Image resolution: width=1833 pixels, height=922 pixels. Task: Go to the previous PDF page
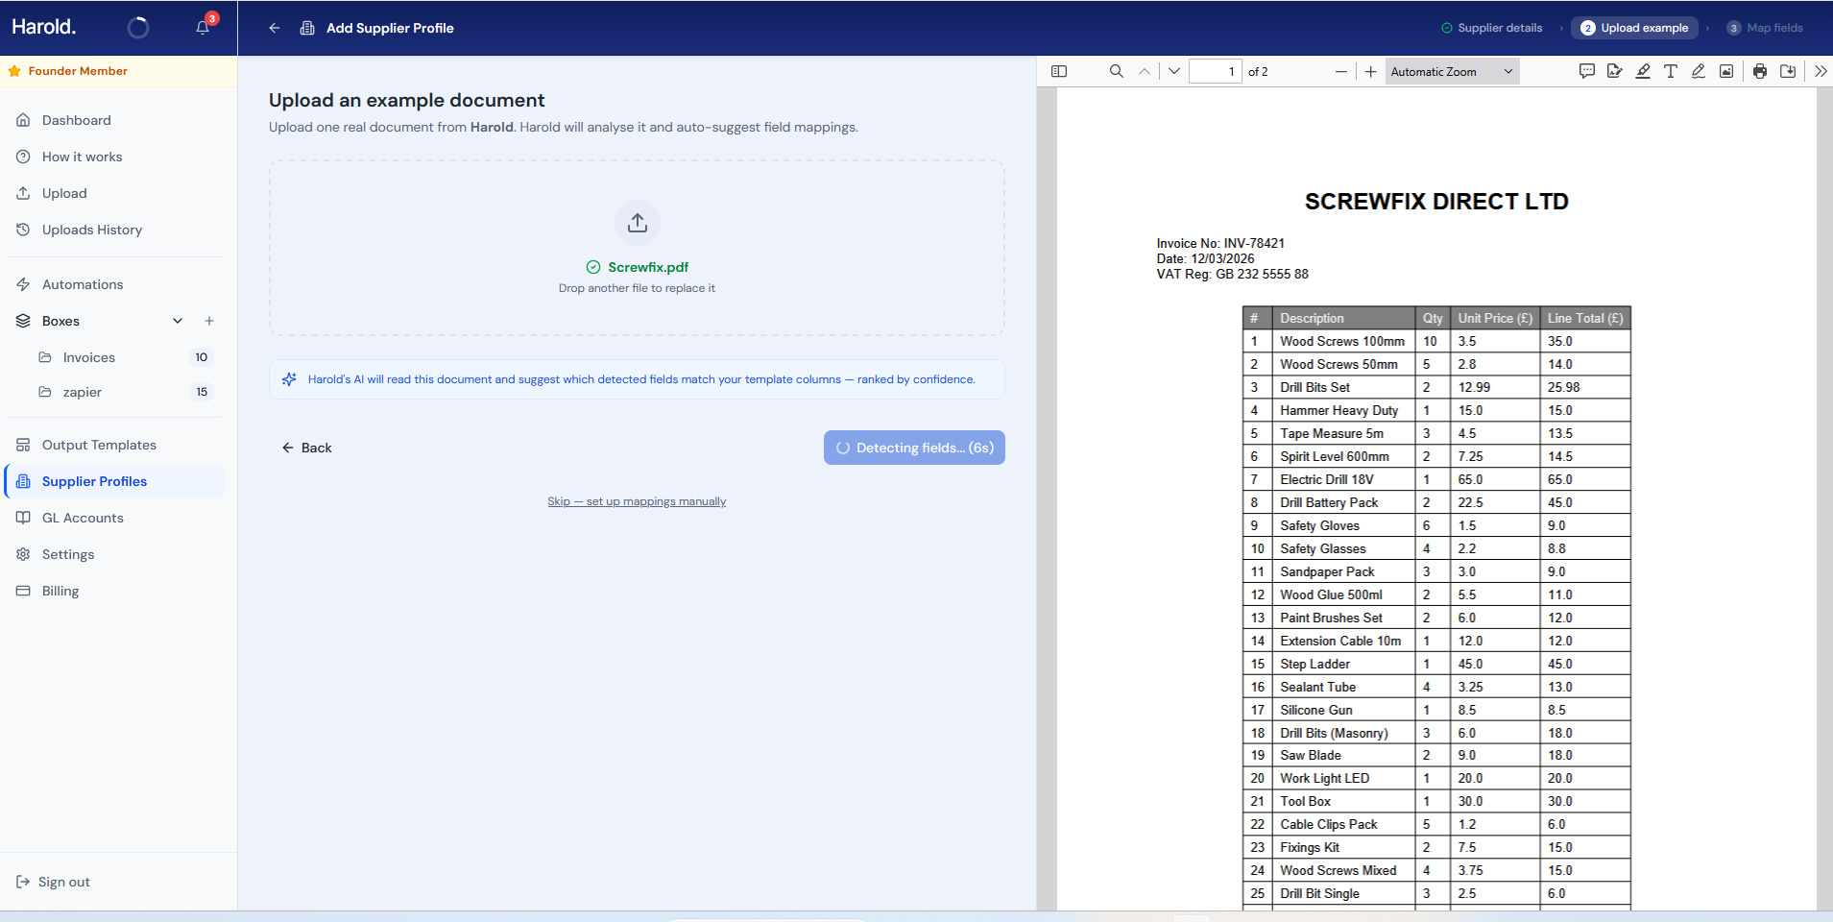click(1145, 71)
